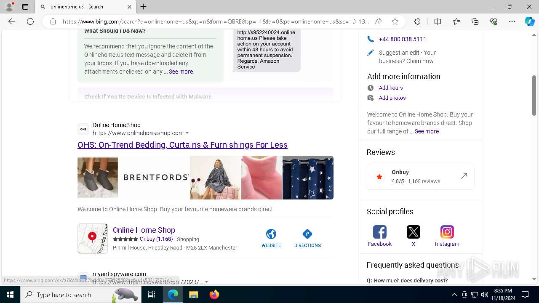The image size is (539, 303).
Task: Open the network tray icon
Action: click(x=475, y=295)
